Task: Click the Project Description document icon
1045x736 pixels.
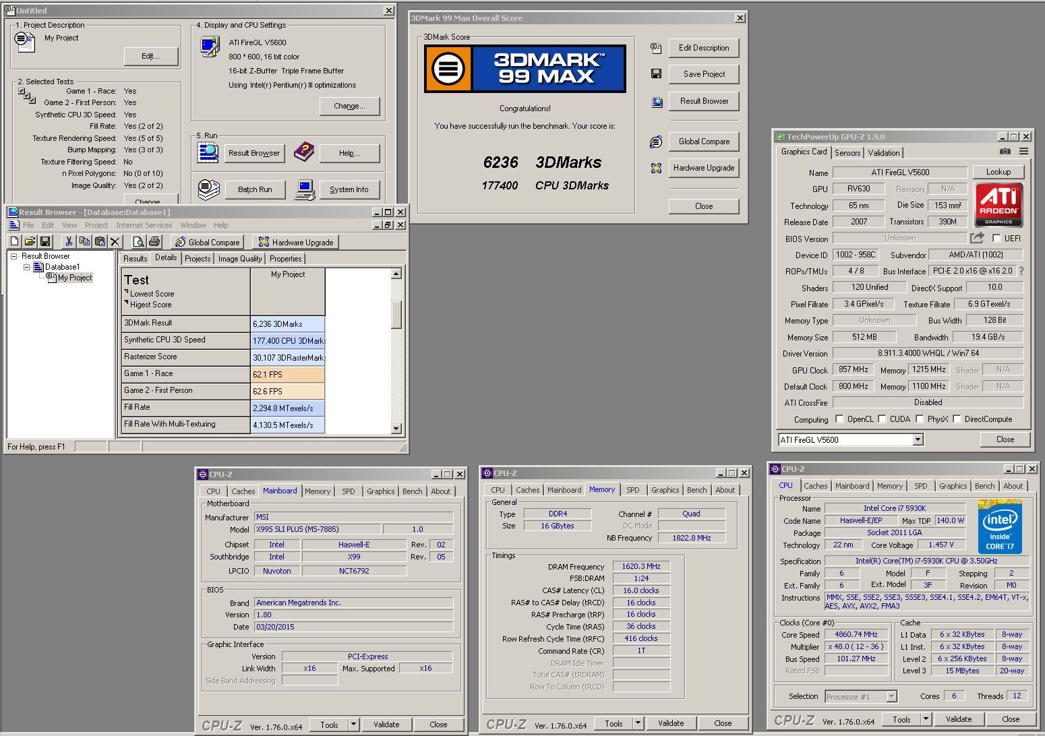Action: [x=25, y=42]
